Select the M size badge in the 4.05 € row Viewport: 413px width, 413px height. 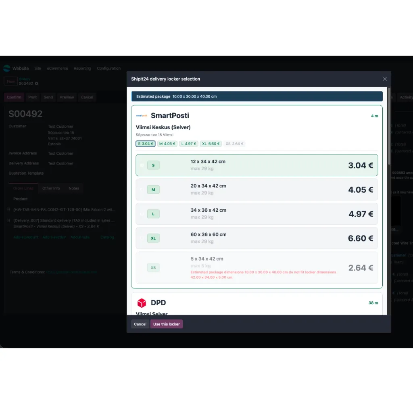[x=153, y=190]
